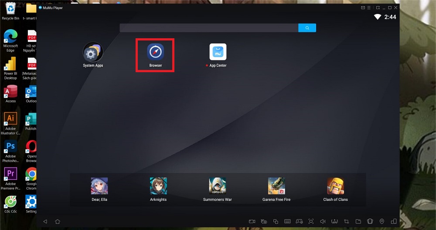Take a screenshot with crop icon
436x230 pixels.
click(x=347, y=221)
